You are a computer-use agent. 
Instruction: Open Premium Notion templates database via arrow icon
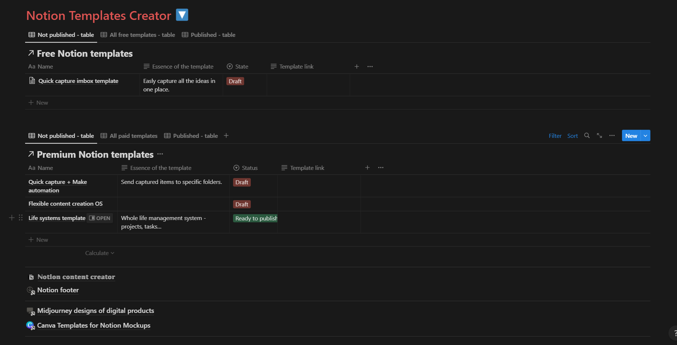[31, 154]
